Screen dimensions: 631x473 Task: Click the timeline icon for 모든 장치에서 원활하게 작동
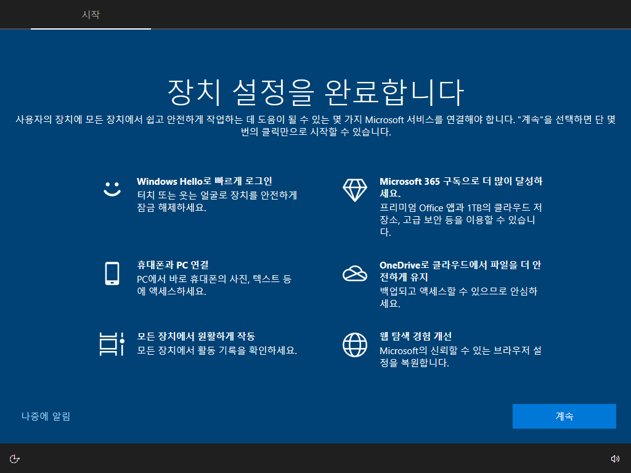[112, 344]
